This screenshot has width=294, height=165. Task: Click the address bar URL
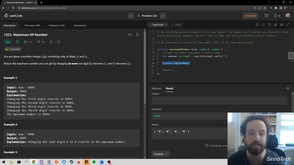[x=44, y=8]
